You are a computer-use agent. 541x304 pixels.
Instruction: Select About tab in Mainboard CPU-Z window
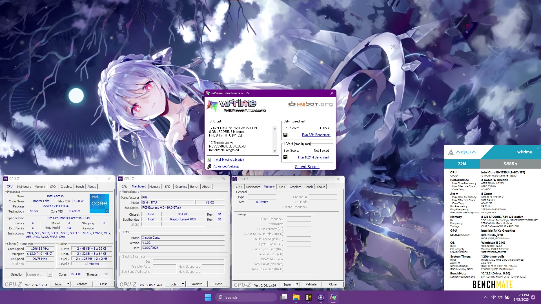206,187
